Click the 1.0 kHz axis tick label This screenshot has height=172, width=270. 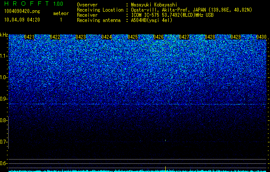point(3,77)
